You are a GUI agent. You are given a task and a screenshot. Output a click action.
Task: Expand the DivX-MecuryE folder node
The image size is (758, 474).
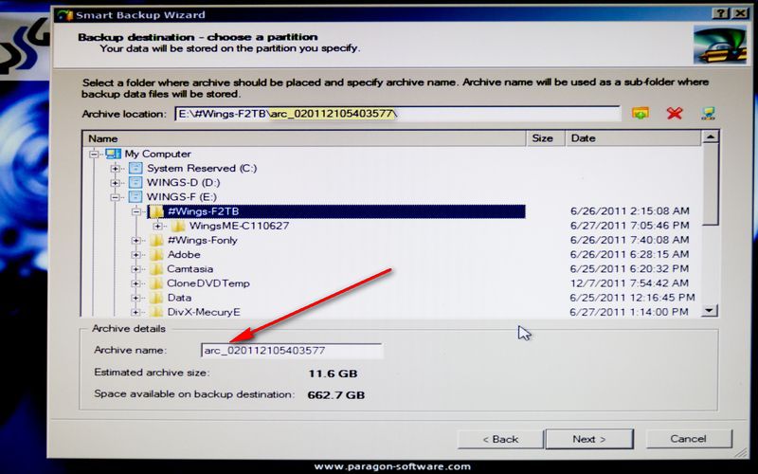[x=136, y=313]
